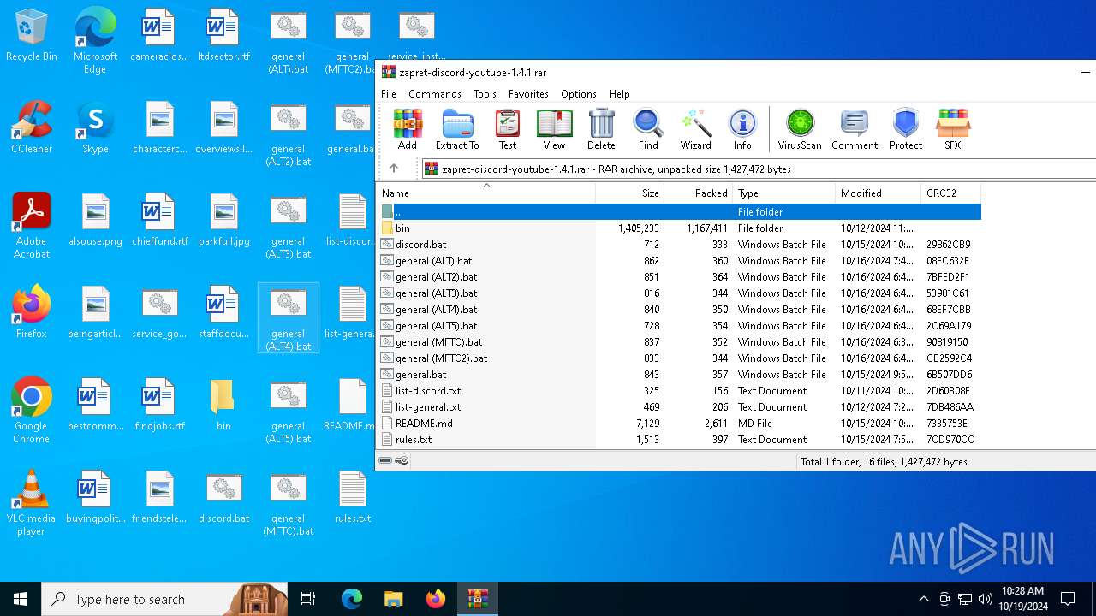Show hidden system tray icons
Screen dimensions: 1096x616
pos(923,599)
